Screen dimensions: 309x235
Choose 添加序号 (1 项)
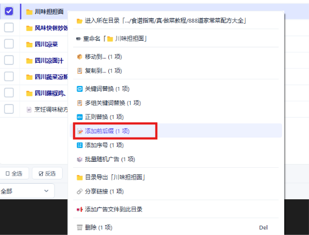pyautogui.click(x=176, y=145)
